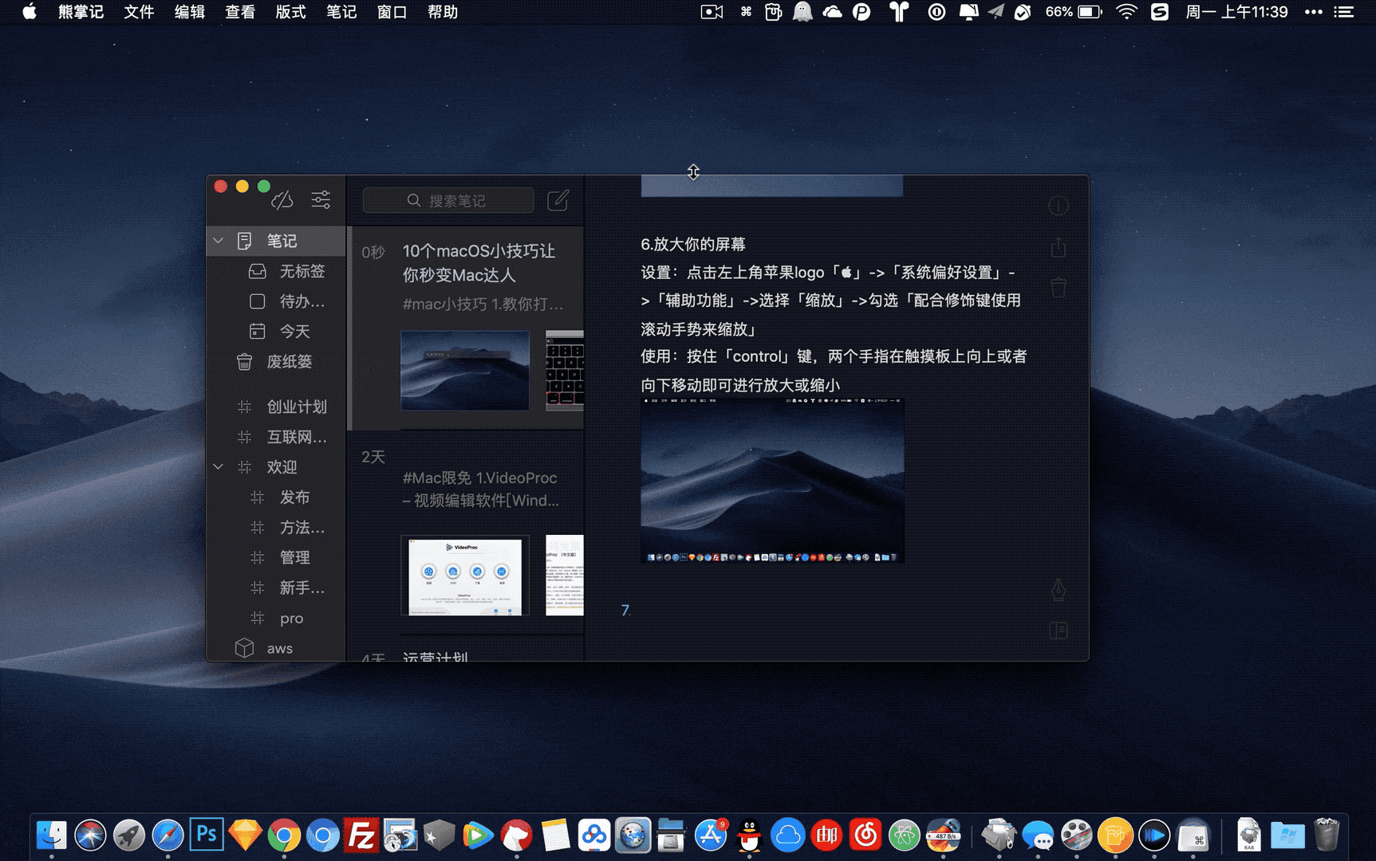The width and height of the screenshot is (1376, 861).
Task: Show notes under 今天 in the sidebar
Action: (x=294, y=331)
